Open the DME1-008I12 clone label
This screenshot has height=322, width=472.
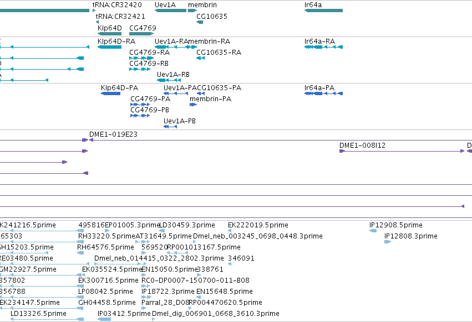tap(362, 146)
